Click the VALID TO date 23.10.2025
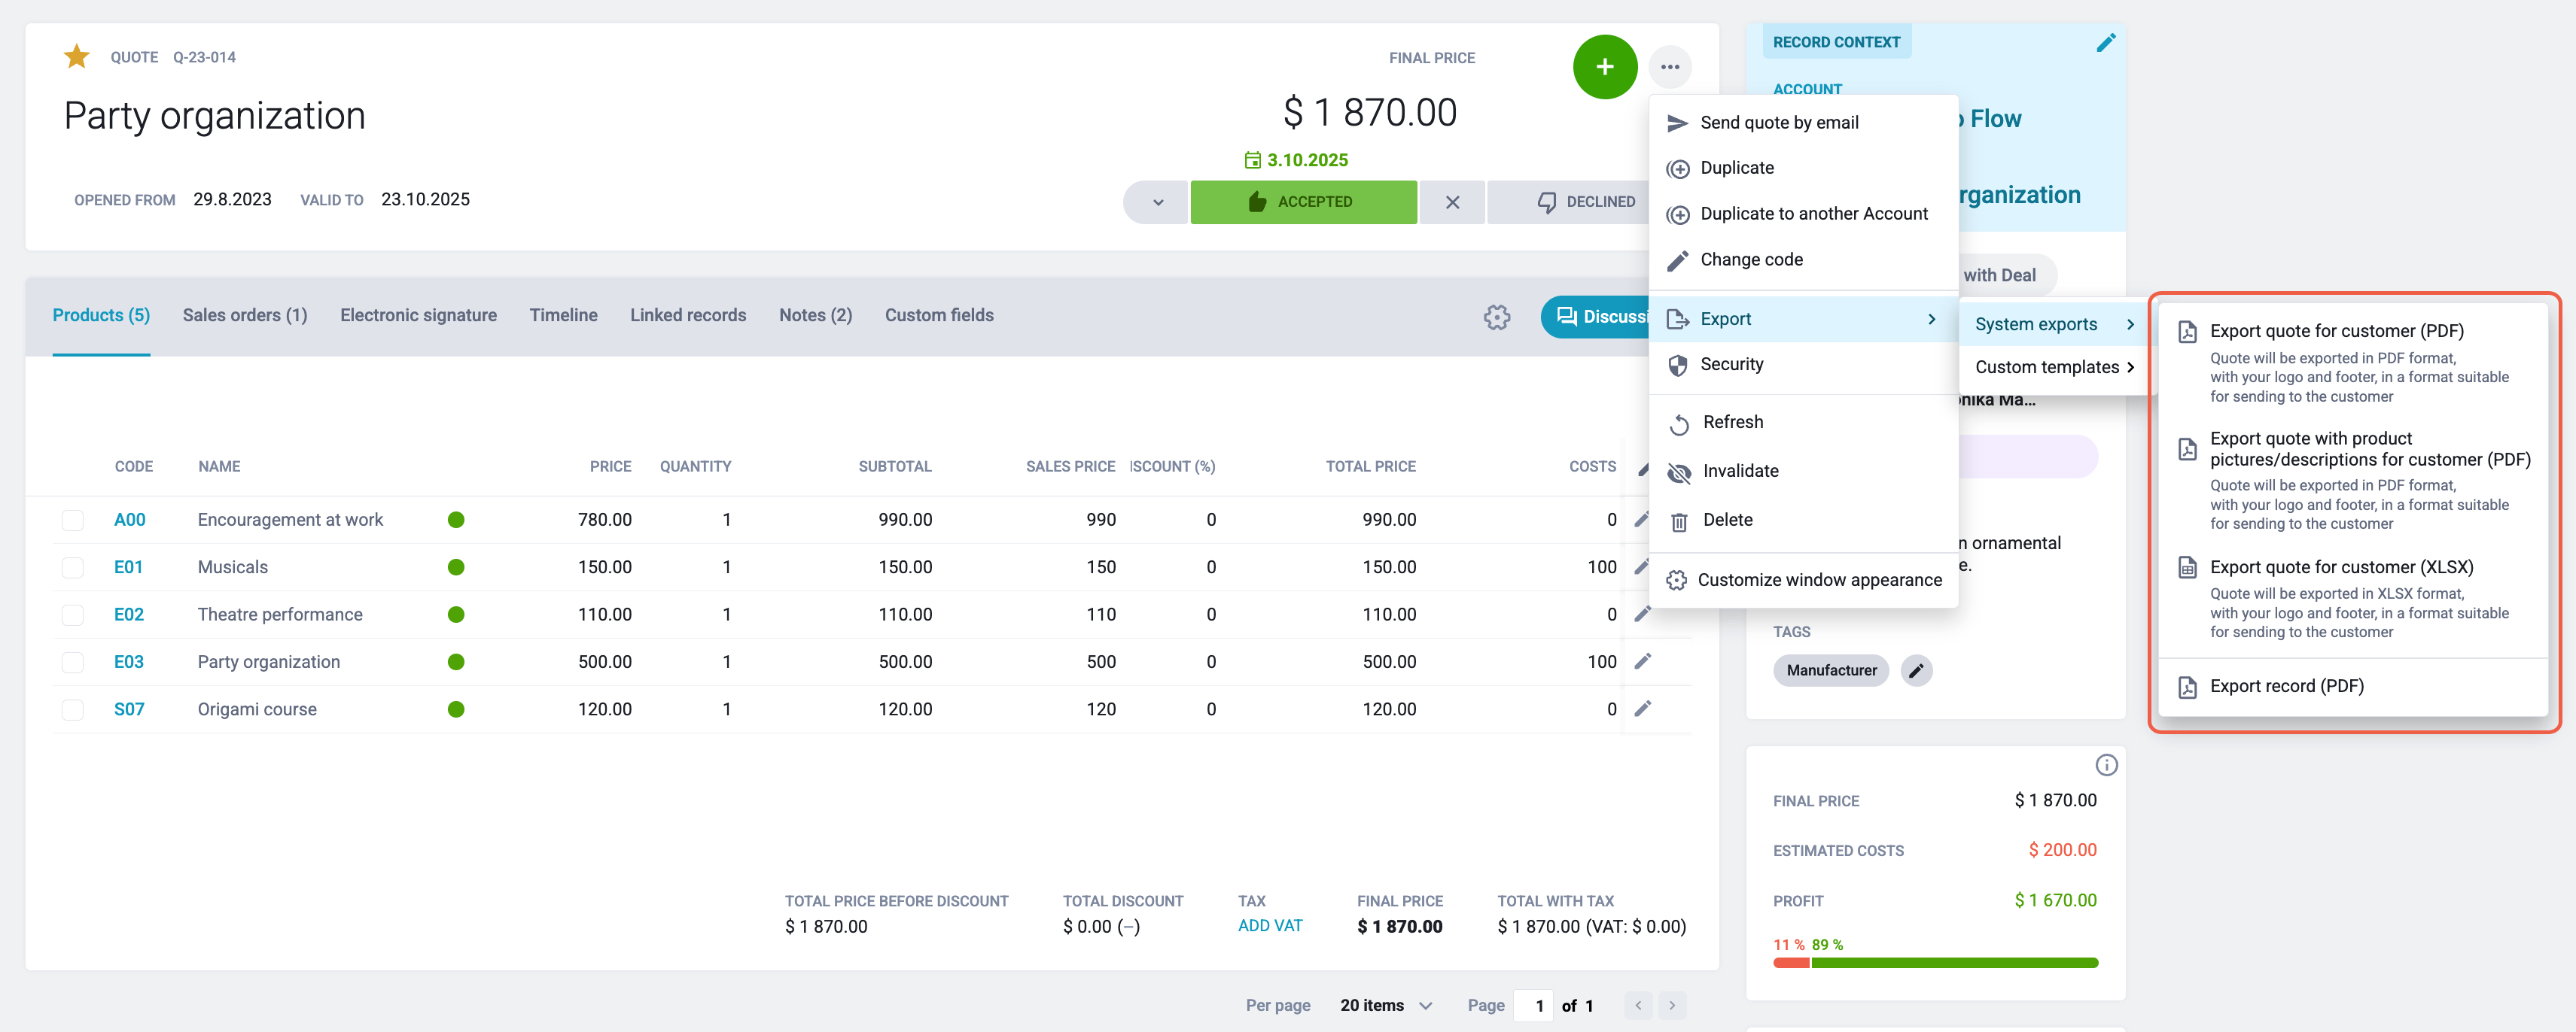 pyautogui.click(x=425, y=200)
